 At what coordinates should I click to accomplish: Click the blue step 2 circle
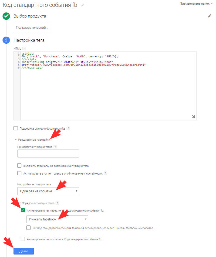[6, 40]
